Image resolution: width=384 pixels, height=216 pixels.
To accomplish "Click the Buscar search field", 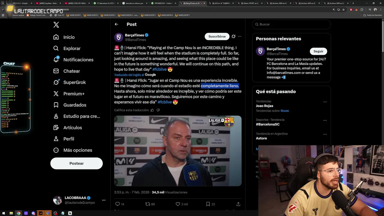I will coord(291,24).
